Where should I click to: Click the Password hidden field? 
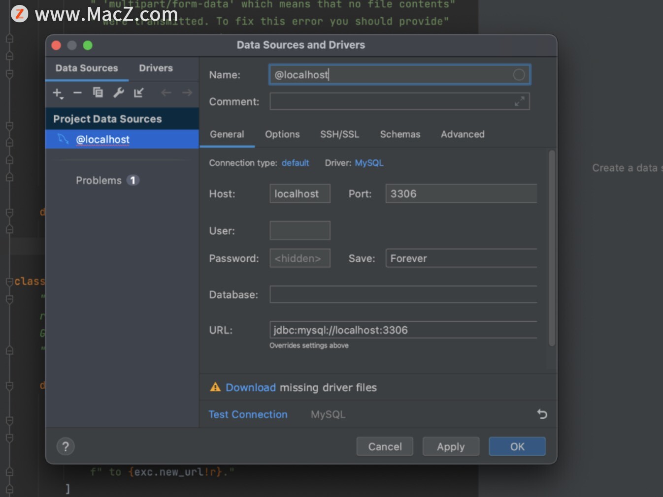point(300,258)
